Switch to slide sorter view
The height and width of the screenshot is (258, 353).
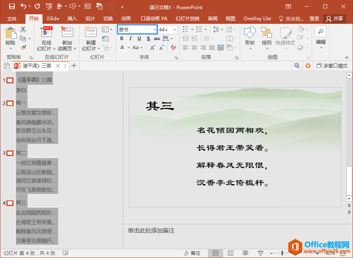230,253
